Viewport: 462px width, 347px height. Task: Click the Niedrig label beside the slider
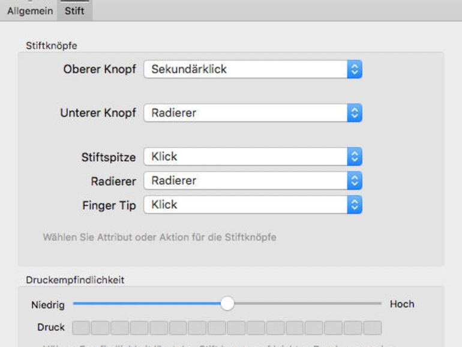click(48, 305)
